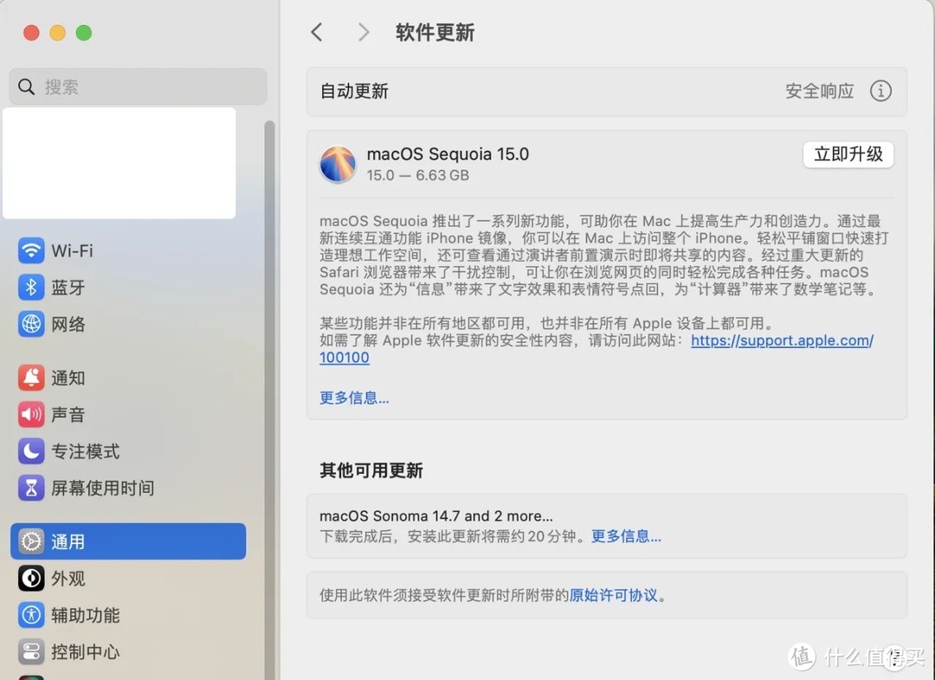Select 网络 in the sidebar
Viewport: 935px width, 680px height.
(68, 324)
